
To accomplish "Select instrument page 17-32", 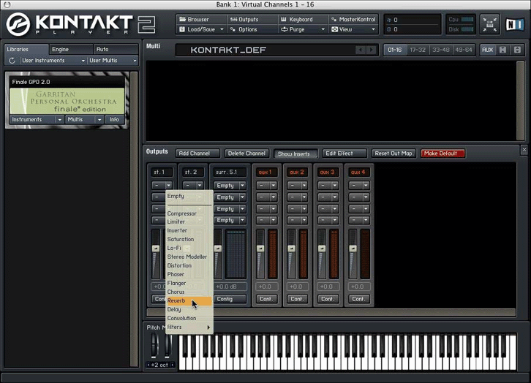I will (x=418, y=50).
